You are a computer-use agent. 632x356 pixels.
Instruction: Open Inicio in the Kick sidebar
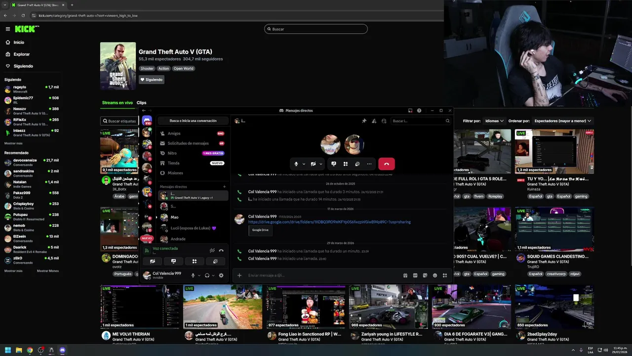[19, 43]
